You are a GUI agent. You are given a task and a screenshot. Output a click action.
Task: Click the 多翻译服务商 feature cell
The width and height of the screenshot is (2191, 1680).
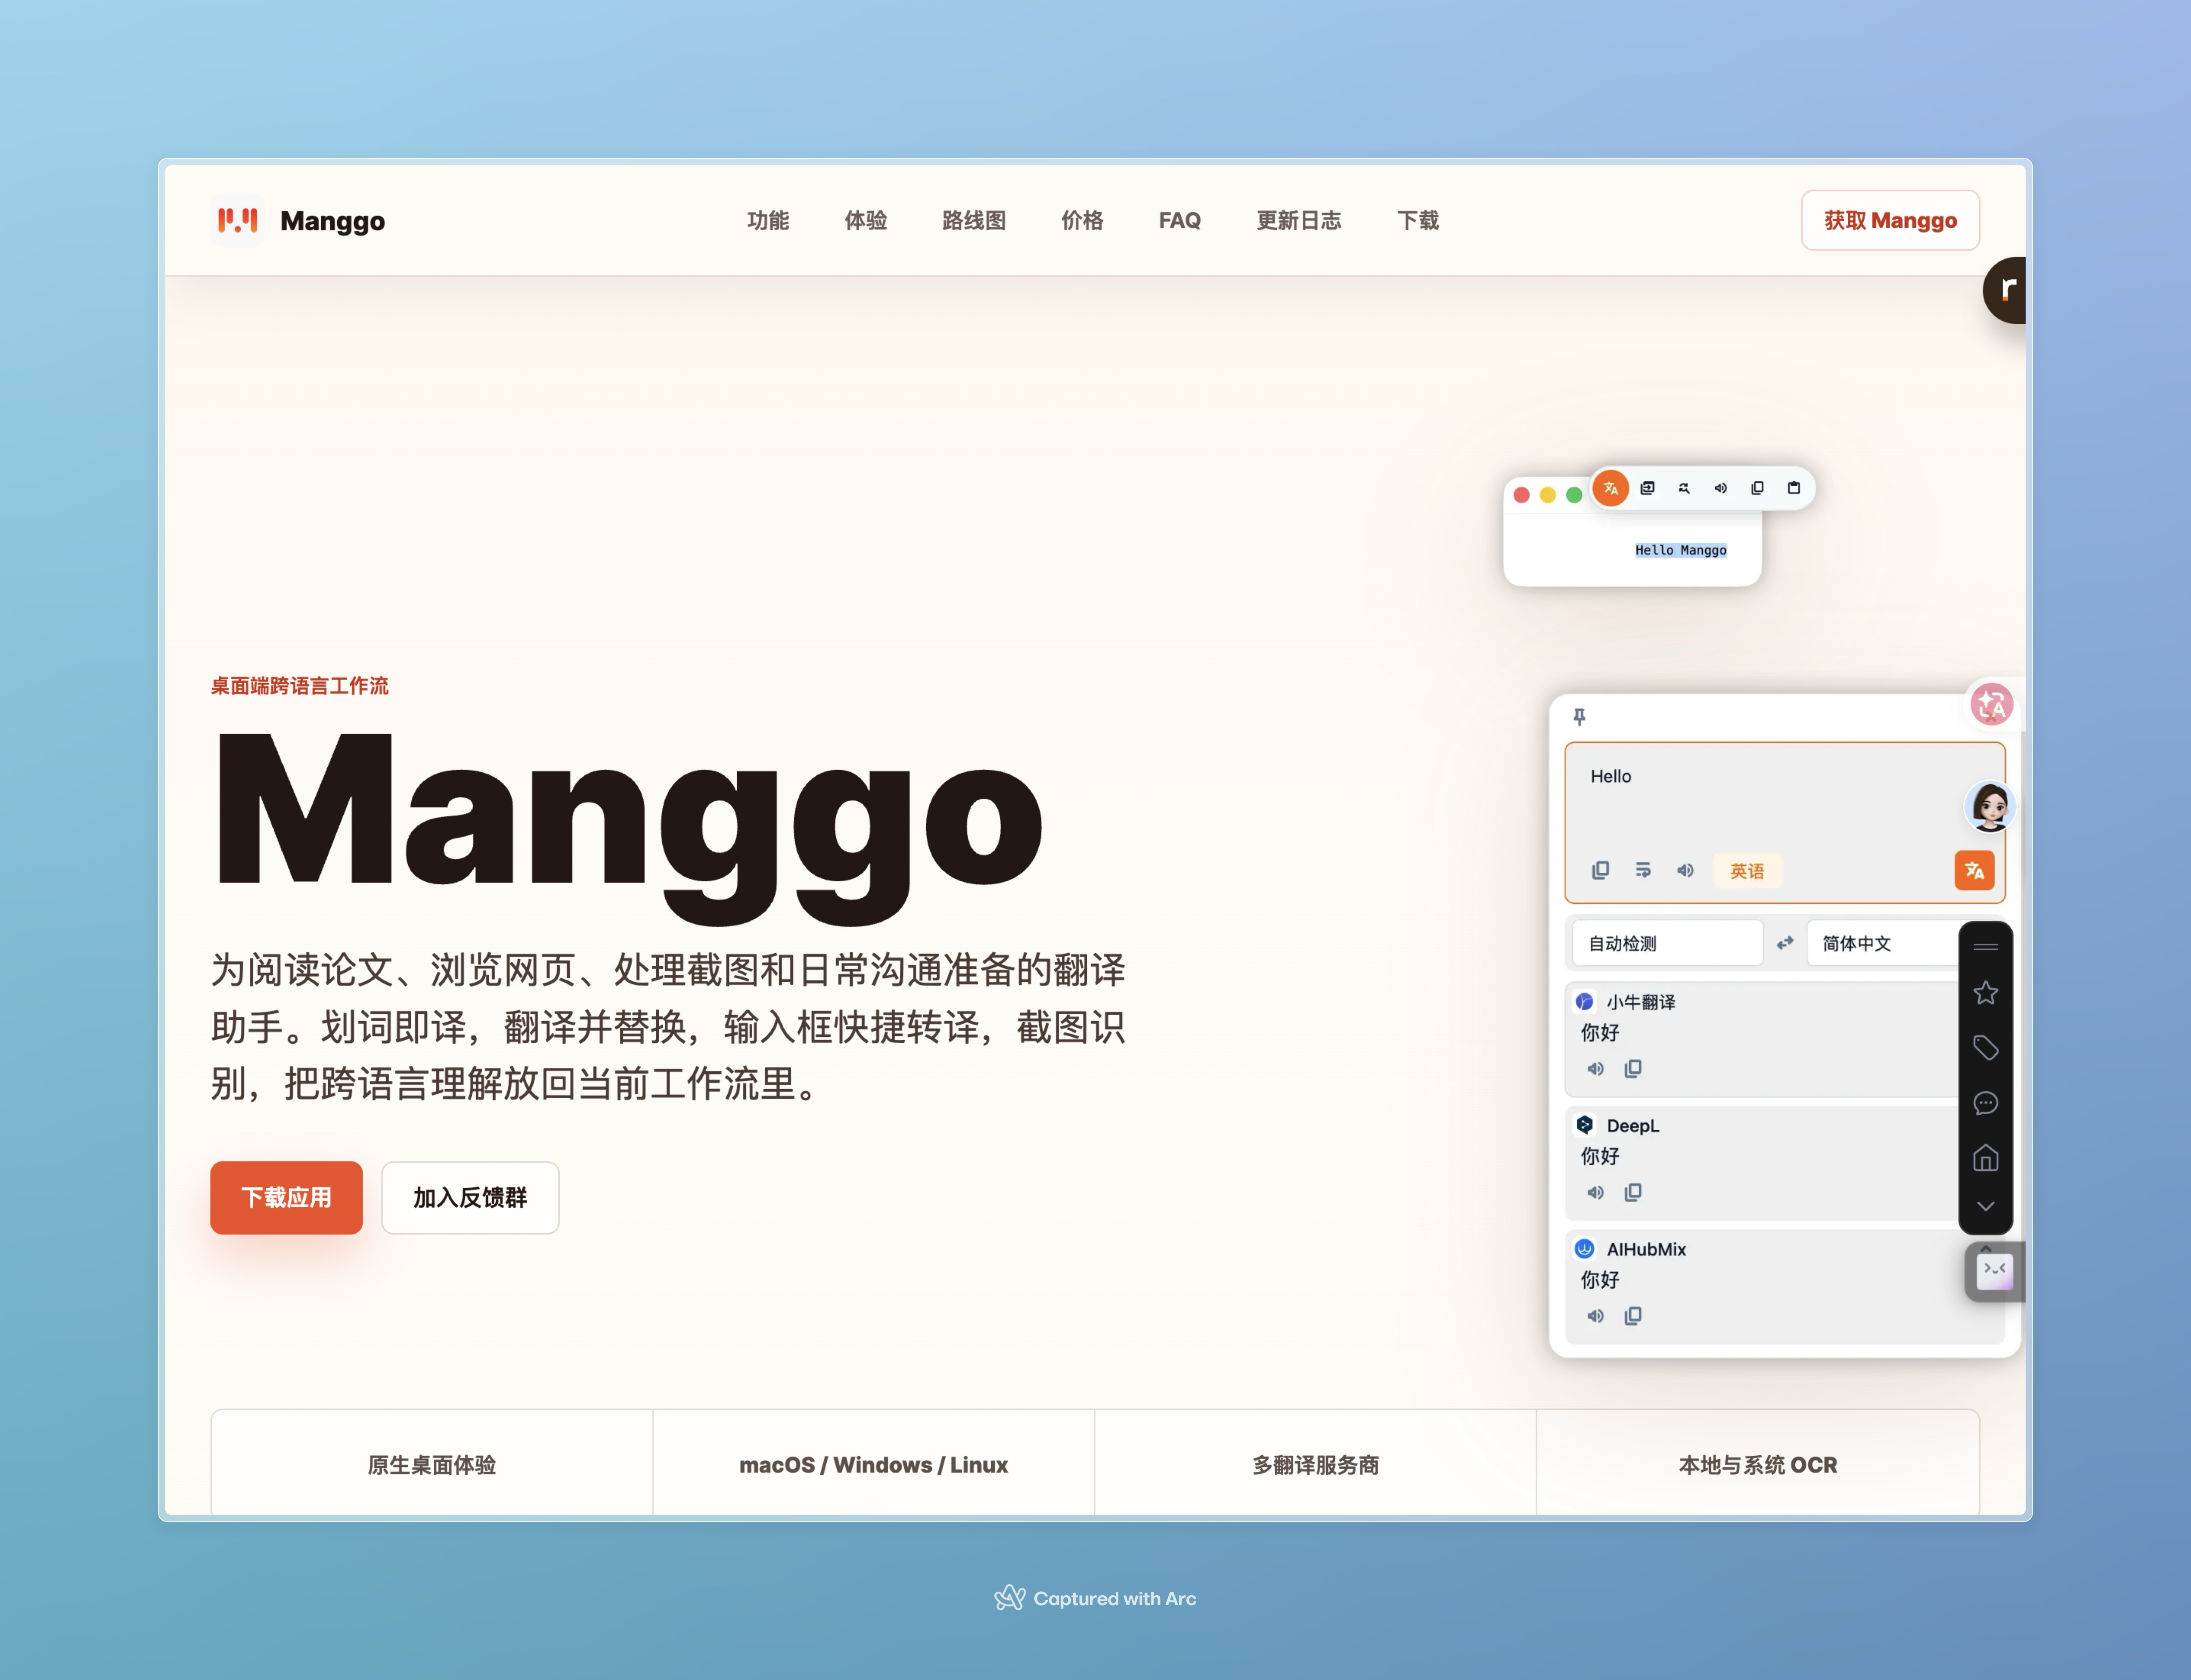click(1315, 1464)
